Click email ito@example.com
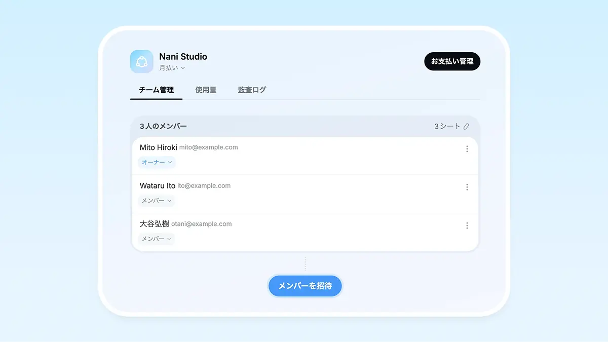This screenshot has width=608, height=342. click(204, 186)
